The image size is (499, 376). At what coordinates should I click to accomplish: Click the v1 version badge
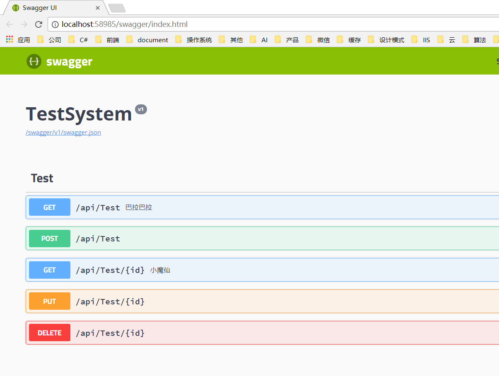click(x=141, y=110)
